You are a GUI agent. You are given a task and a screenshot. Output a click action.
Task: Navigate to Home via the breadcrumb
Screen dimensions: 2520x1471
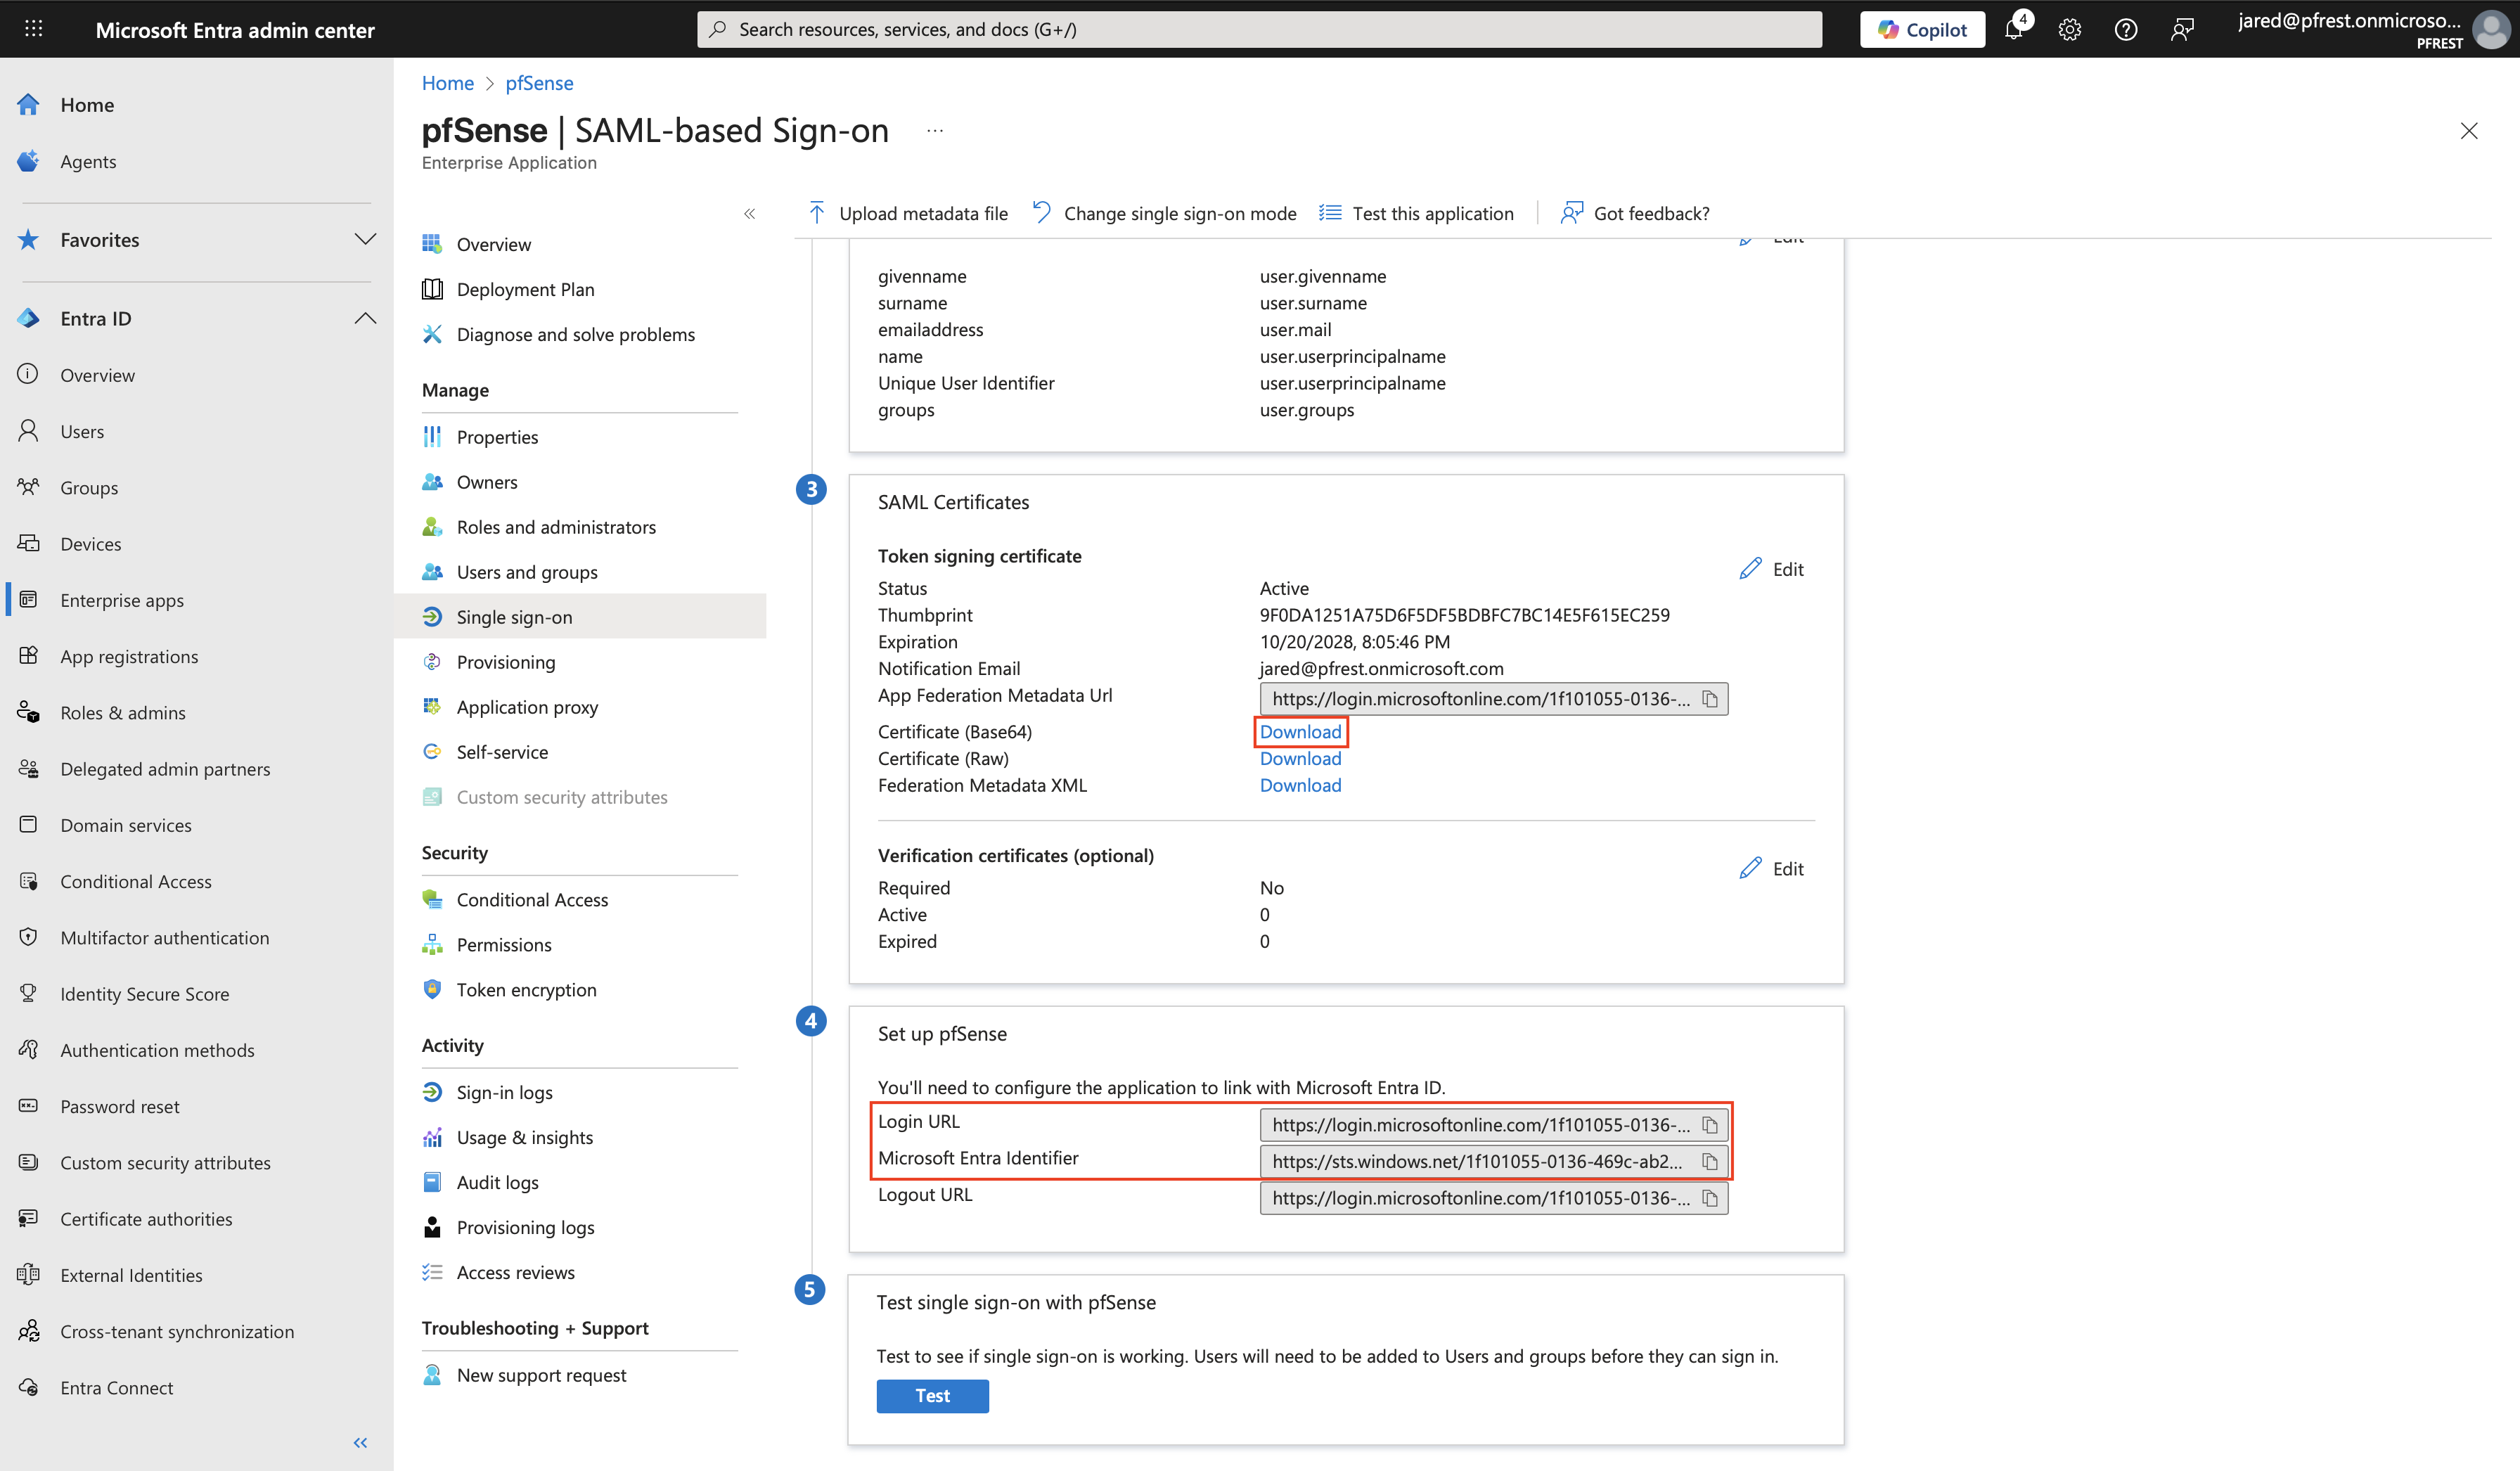coord(447,83)
